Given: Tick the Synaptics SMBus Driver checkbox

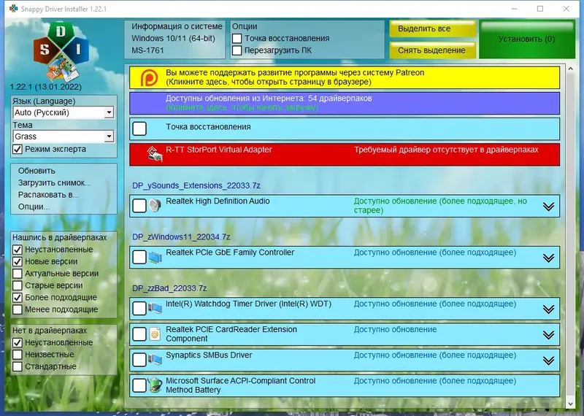Looking at the screenshot, I should pyautogui.click(x=139, y=360).
